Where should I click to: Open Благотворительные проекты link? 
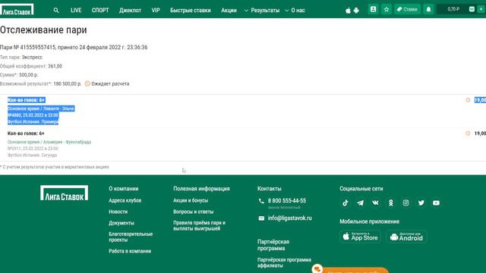131,237
